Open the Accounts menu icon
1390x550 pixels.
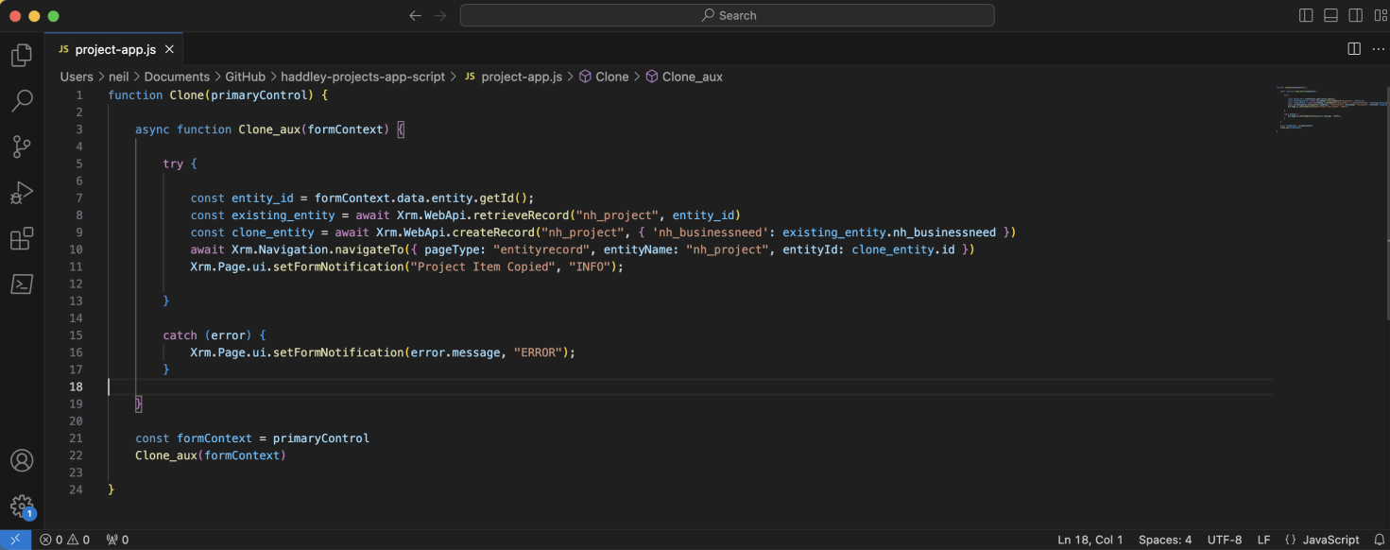(x=22, y=461)
